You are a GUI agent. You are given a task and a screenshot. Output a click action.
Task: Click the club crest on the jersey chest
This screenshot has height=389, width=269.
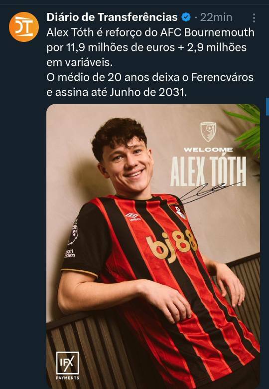coord(179,211)
